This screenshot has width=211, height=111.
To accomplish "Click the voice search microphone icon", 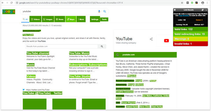I will tap(99, 12).
